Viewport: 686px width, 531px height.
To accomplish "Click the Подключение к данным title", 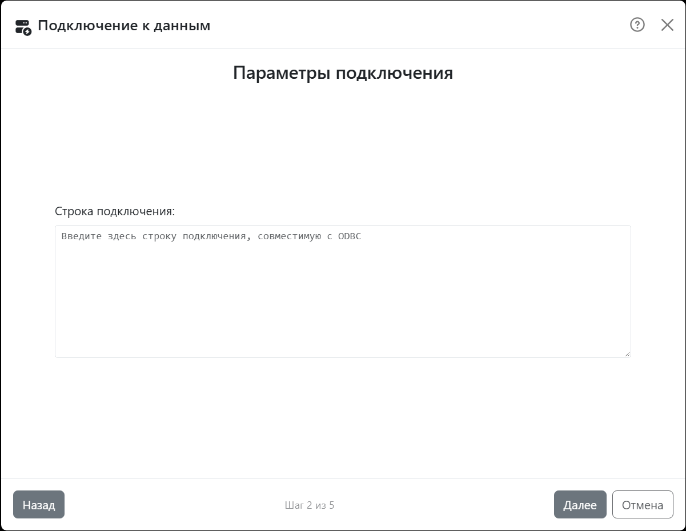I will (124, 26).
